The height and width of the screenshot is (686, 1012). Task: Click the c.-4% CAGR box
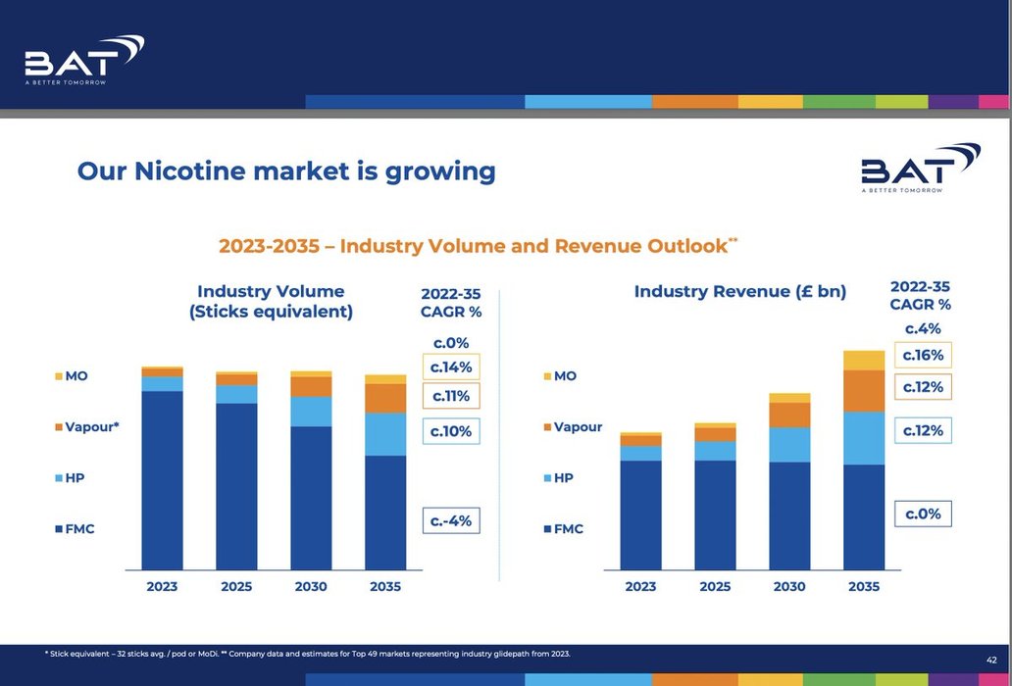click(451, 520)
